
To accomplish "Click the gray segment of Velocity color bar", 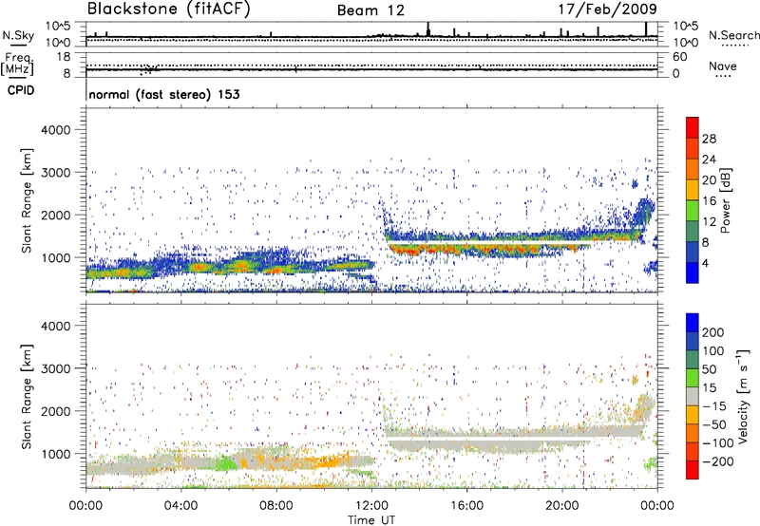I will click(693, 396).
